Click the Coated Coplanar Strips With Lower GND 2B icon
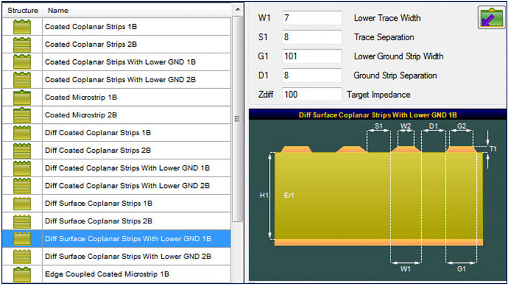This screenshot has width=508, height=285. (x=22, y=80)
